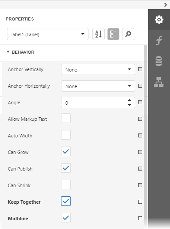The height and width of the screenshot is (229, 170).
Task: Switch to categorized properties view
Action: (x=113, y=34)
